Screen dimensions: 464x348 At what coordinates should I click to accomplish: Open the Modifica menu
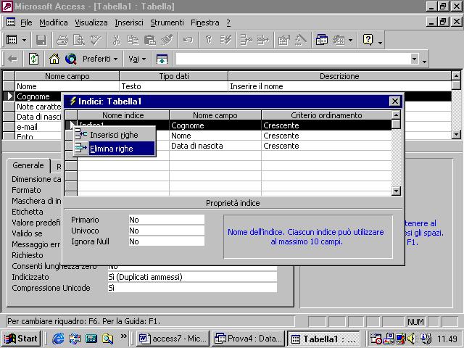(x=53, y=22)
